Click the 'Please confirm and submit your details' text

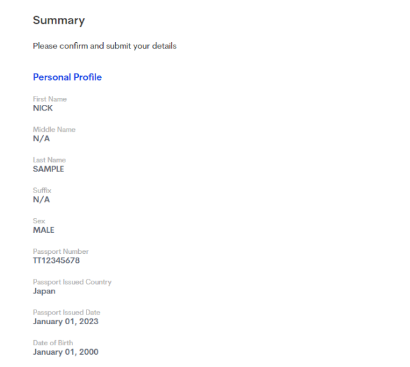104,46
